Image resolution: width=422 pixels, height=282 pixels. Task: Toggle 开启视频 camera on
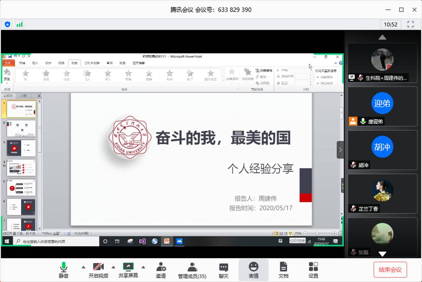98,270
